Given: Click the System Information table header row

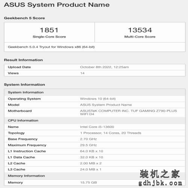Looking at the screenshot, I should click(x=95, y=92).
